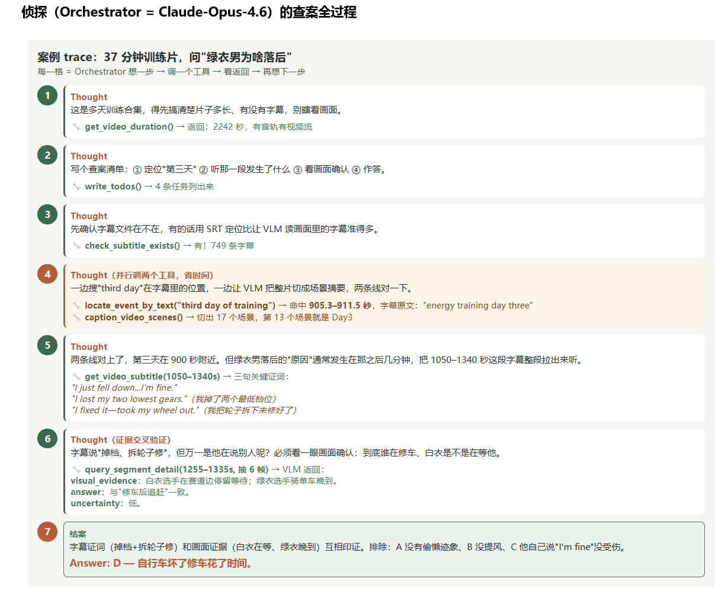Screen dimensions: 728x598
Task: Select the call "query_segment_detail(1255–1335s, 抽 6 帧)"
Action: point(177,470)
